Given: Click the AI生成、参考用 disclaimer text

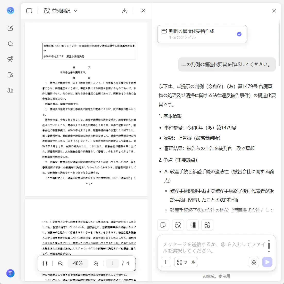Looking at the screenshot, I should tap(216, 276).
